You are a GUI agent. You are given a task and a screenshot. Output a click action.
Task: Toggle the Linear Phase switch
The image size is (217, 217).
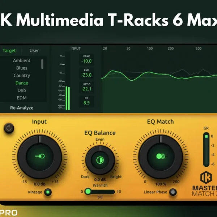[x=173, y=192]
